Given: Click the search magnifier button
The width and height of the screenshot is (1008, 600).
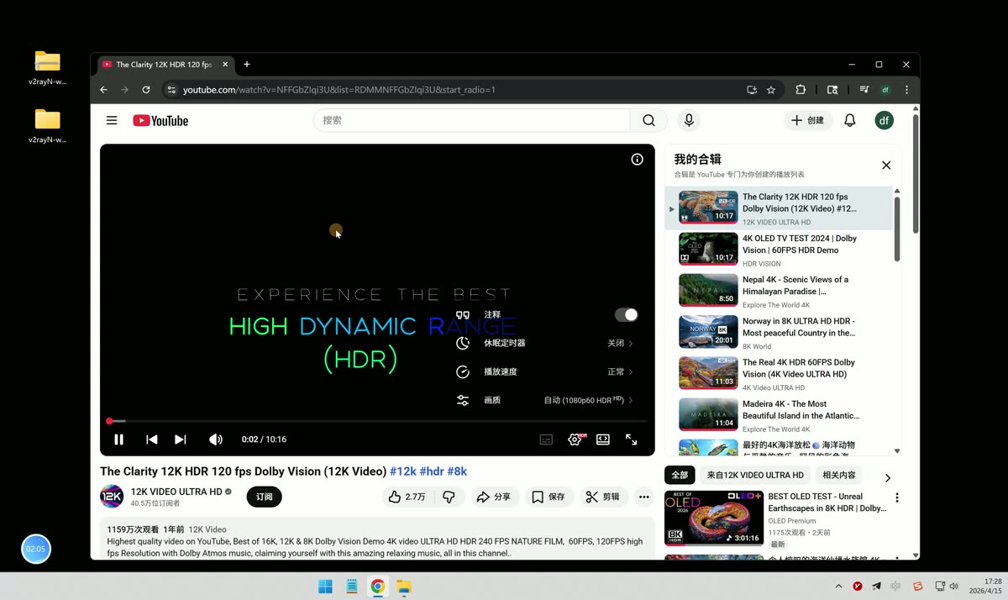Looking at the screenshot, I should tap(648, 120).
